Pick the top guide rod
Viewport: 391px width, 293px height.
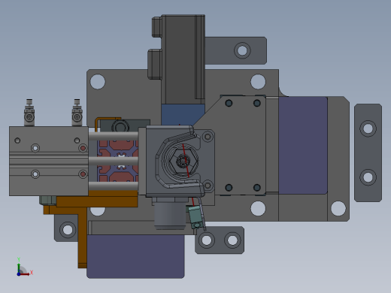(x=114, y=136)
